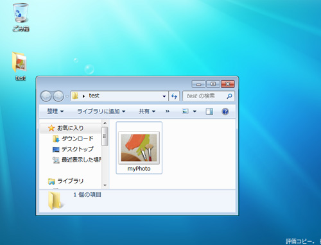Click the magnifier search icon

229,96
